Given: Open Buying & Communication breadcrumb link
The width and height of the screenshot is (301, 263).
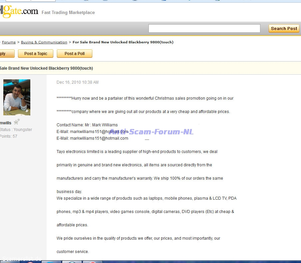Looking at the screenshot, I should [x=44, y=42].
